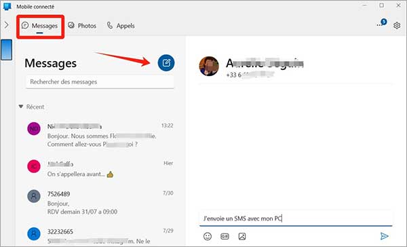Open the conversation from Hier
The width and height of the screenshot is (407, 247).
pyautogui.click(x=100, y=169)
